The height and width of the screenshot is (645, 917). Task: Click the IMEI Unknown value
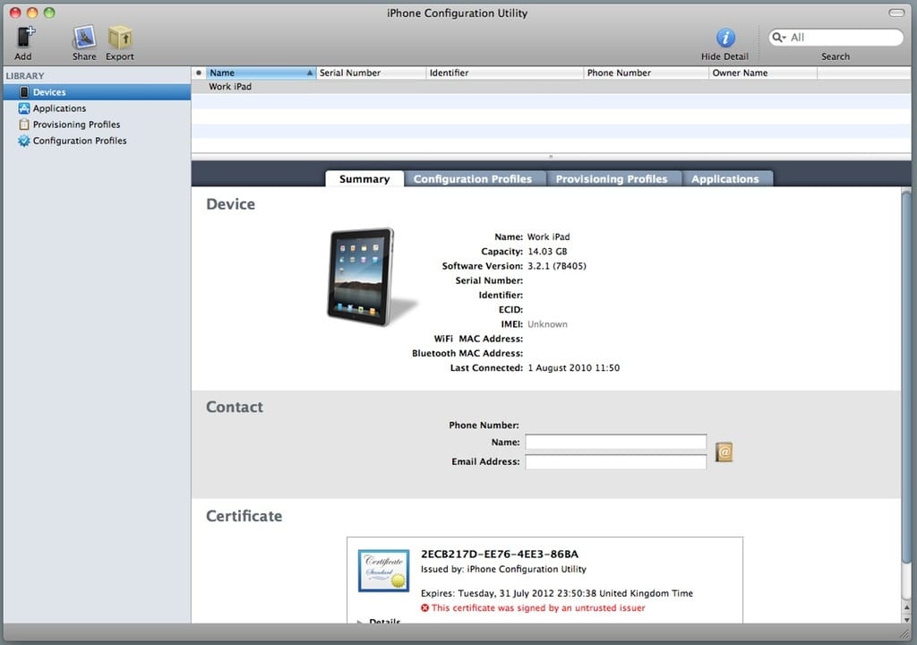point(547,323)
